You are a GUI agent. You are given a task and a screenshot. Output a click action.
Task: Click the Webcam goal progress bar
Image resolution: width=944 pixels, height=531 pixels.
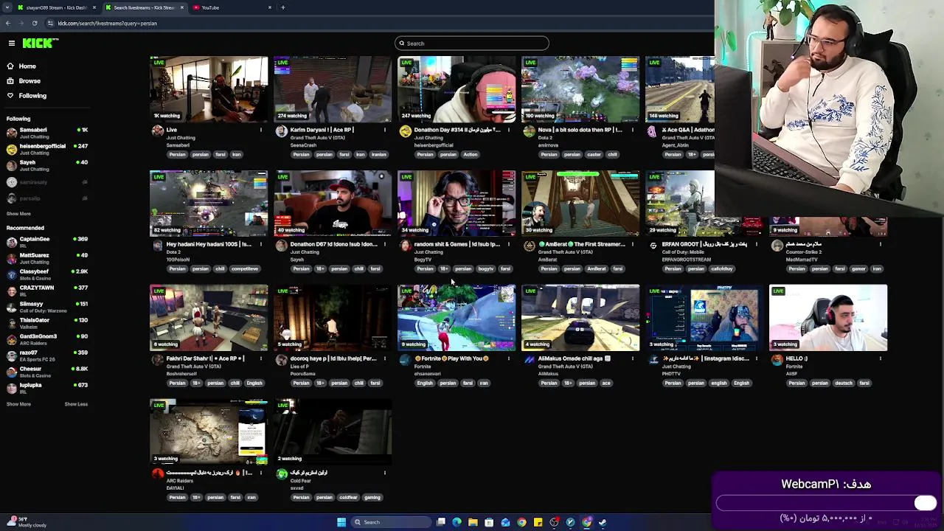coord(827,503)
